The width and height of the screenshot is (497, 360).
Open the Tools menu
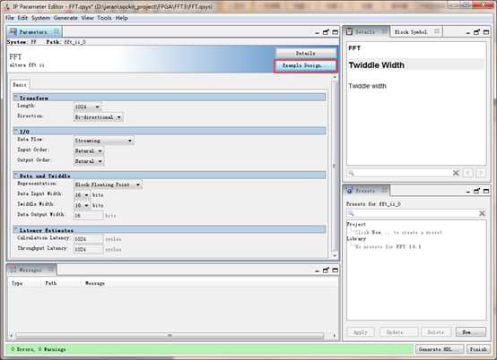pyautogui.click(x=104, y=18)
